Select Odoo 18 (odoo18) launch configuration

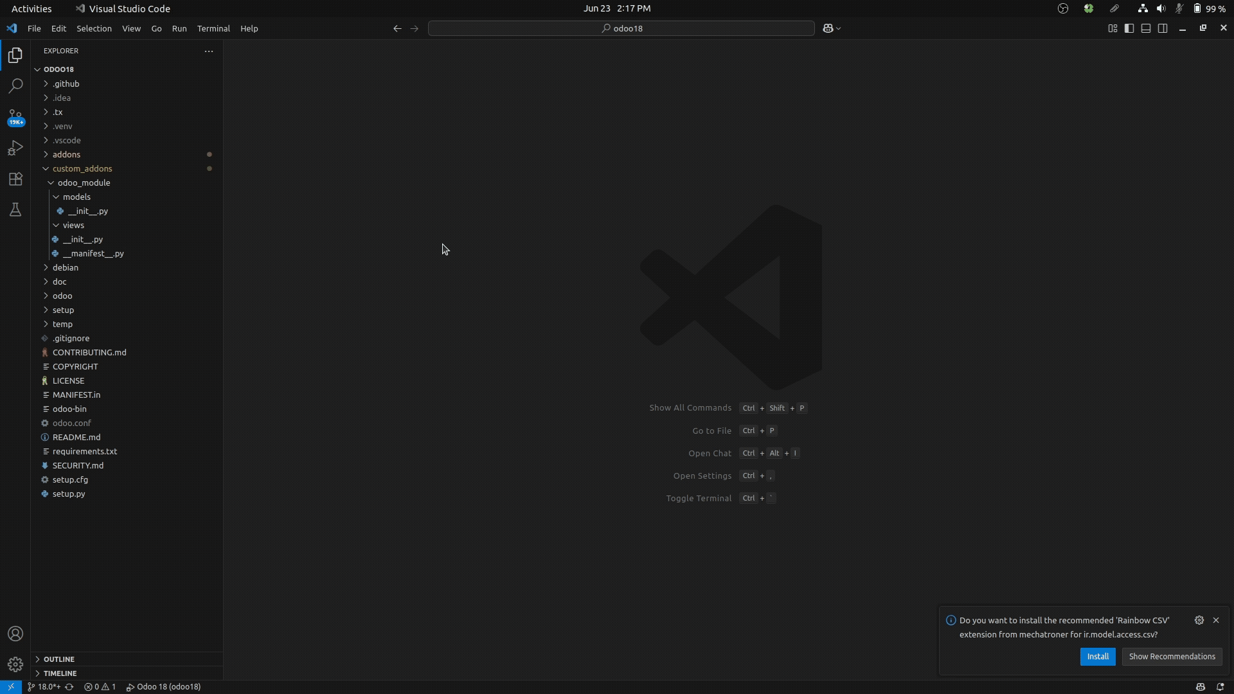coord(163,687)
